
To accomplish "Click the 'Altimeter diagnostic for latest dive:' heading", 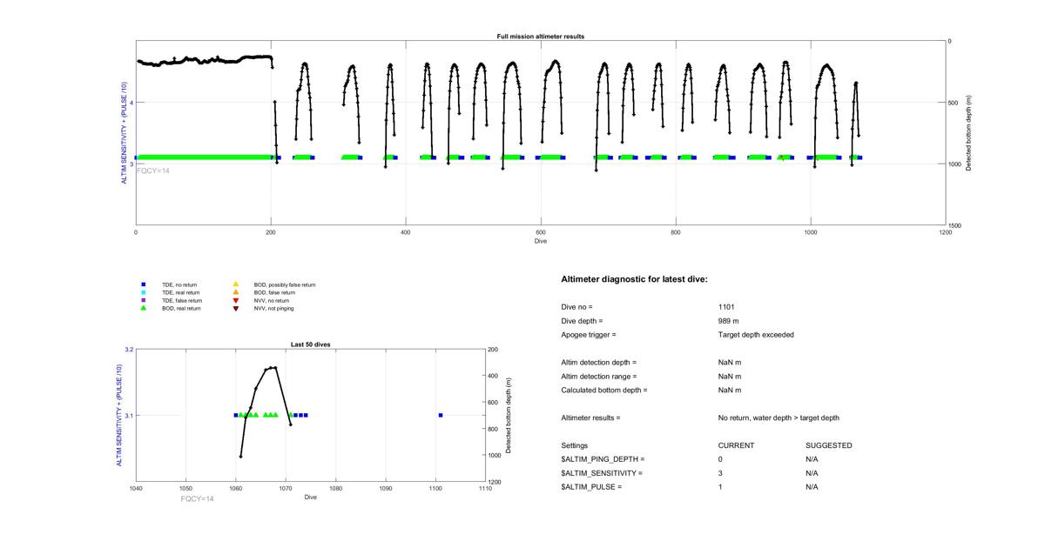I will point(635,279).
